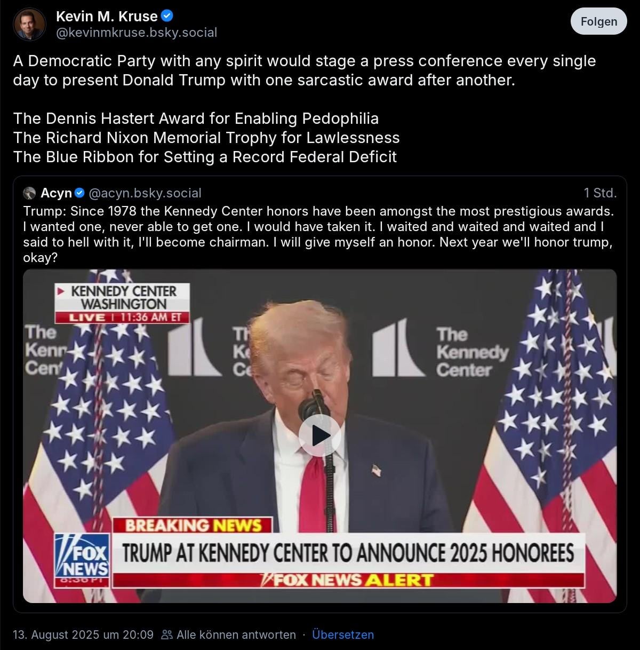Click the 13. August 2025 um 20:09 timestamp

tap(83, 635)
